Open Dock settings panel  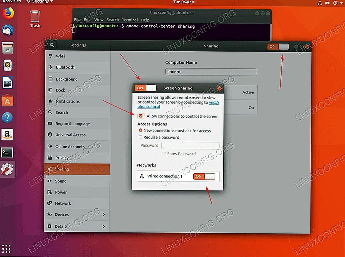coord(77,90)
